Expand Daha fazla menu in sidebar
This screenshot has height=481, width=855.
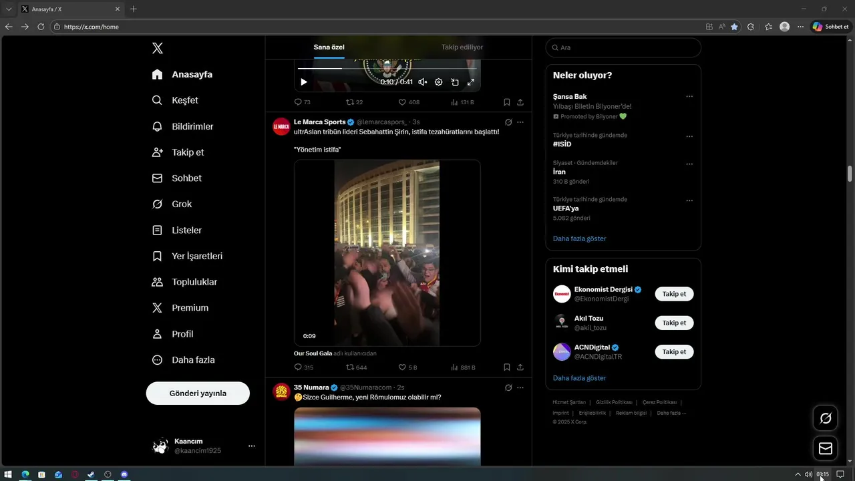[x=183, y=360]
